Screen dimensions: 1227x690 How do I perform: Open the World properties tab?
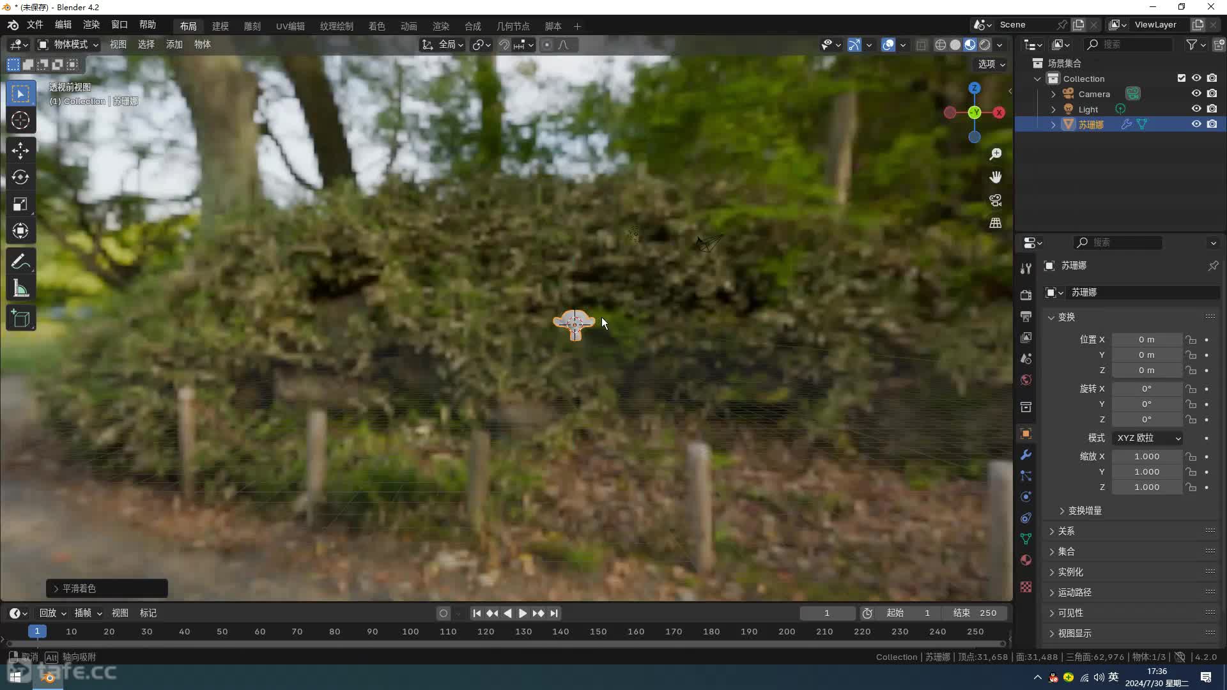[1026, 379]
